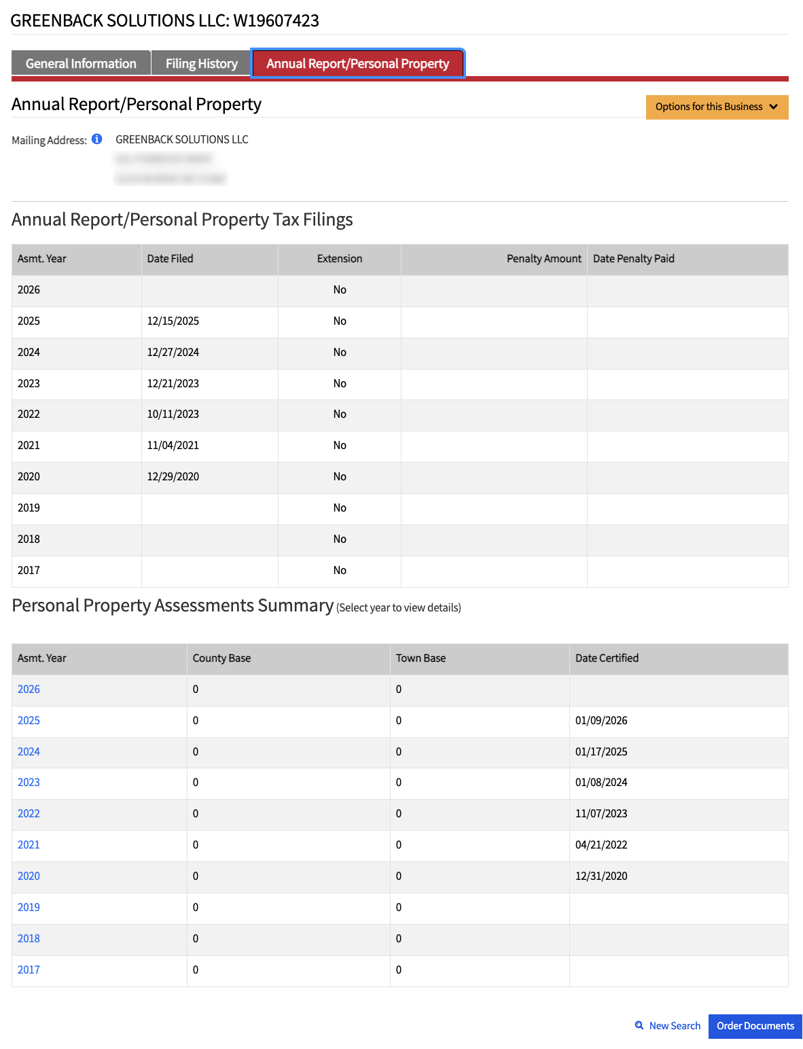Image resolution: width=803 pixels, height=1049 pixels.
Task: Open the 2024 assessment year link
Action: (x=29, y=751)
